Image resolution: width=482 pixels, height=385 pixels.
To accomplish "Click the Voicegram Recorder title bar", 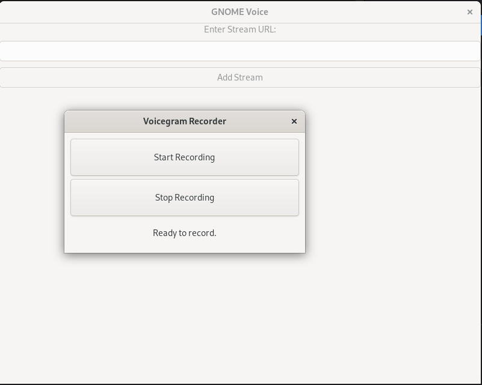I will click(x=185, y=121).
